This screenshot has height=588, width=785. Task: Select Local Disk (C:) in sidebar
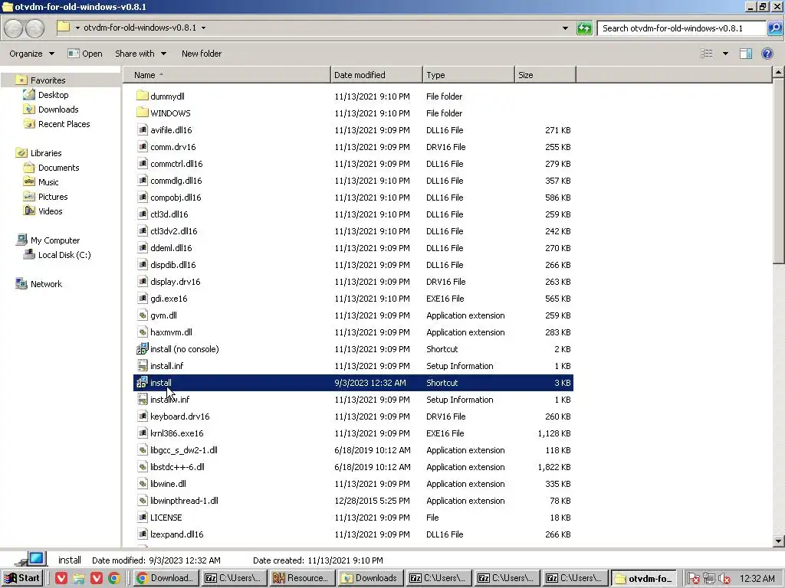click(x=64, y=255)
